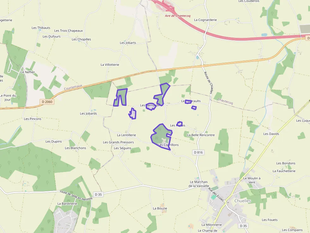
Task: Click the Le Neflier place label
Action: tap(28, 72)
